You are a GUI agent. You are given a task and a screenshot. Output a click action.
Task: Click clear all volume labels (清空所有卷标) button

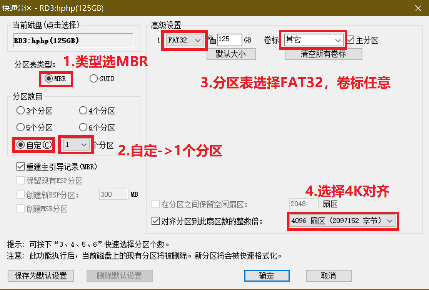pos(323,54)
